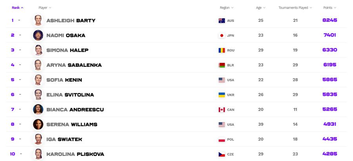353x161 pixels.
Task: Click Naomi Osaka's profile picture
Action: pos(38,35)
